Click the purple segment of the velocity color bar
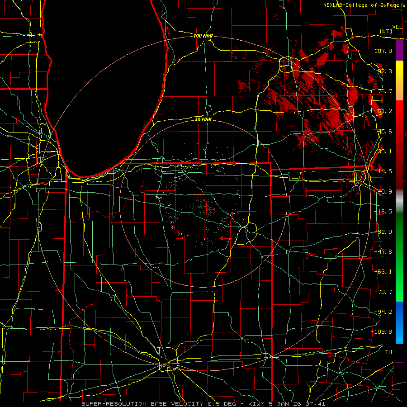Screen dimensions: 407x407 pos(399,51)
